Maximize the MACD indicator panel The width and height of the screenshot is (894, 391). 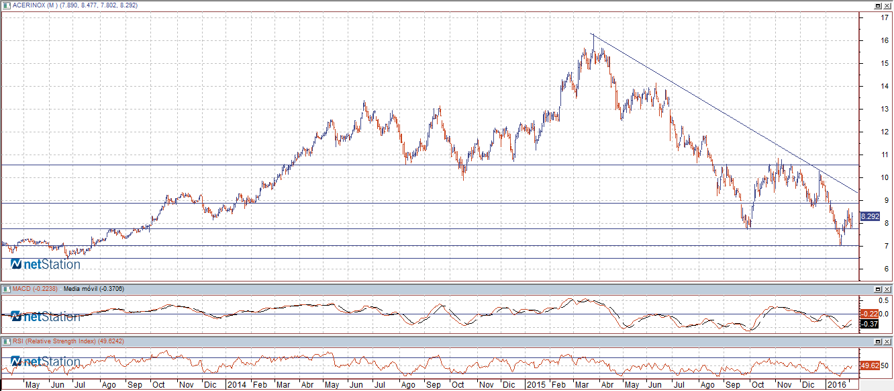click(878, 288)
